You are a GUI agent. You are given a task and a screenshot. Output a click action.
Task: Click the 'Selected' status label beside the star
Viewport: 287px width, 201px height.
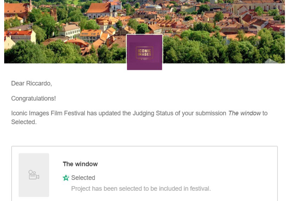click(x=83, y=178)
